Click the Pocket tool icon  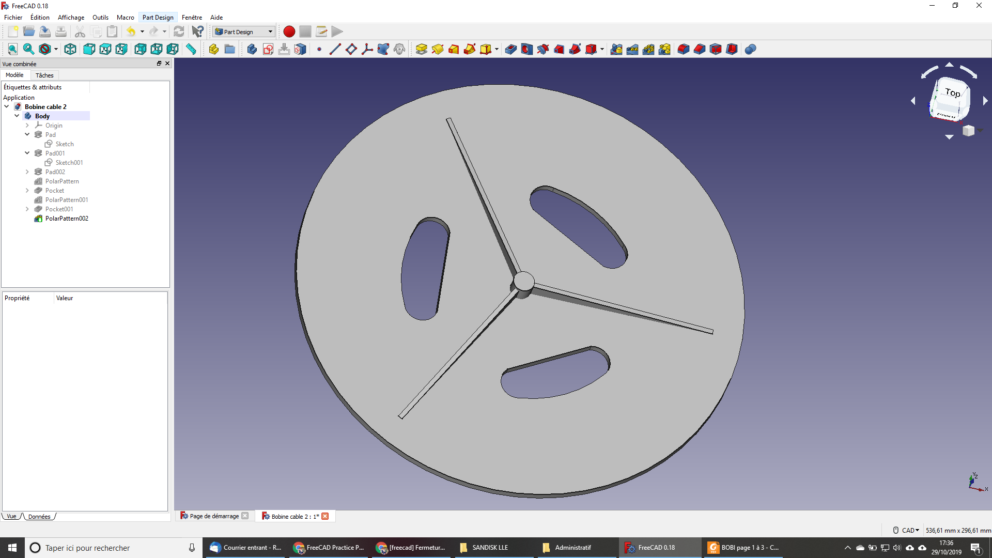(510, 49)
